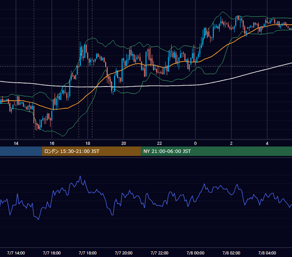Click the 0 hour axis label
This screenshot has height=257, width=292.
195,143
